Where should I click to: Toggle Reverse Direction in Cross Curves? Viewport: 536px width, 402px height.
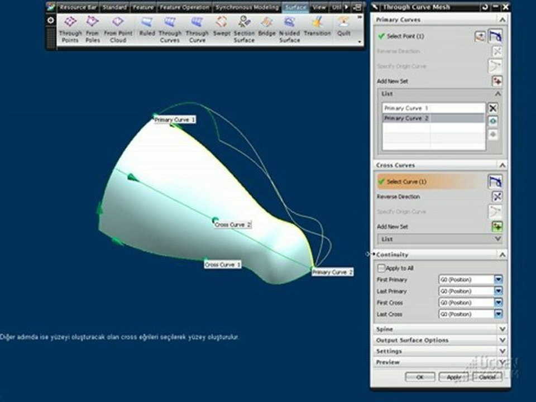(497, 197)
